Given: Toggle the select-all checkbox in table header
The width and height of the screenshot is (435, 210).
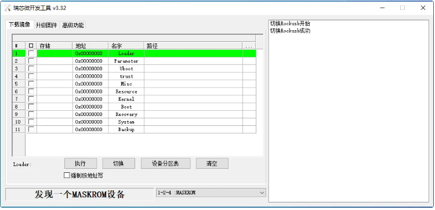Looking at the screenshot, I should [31, 46].
